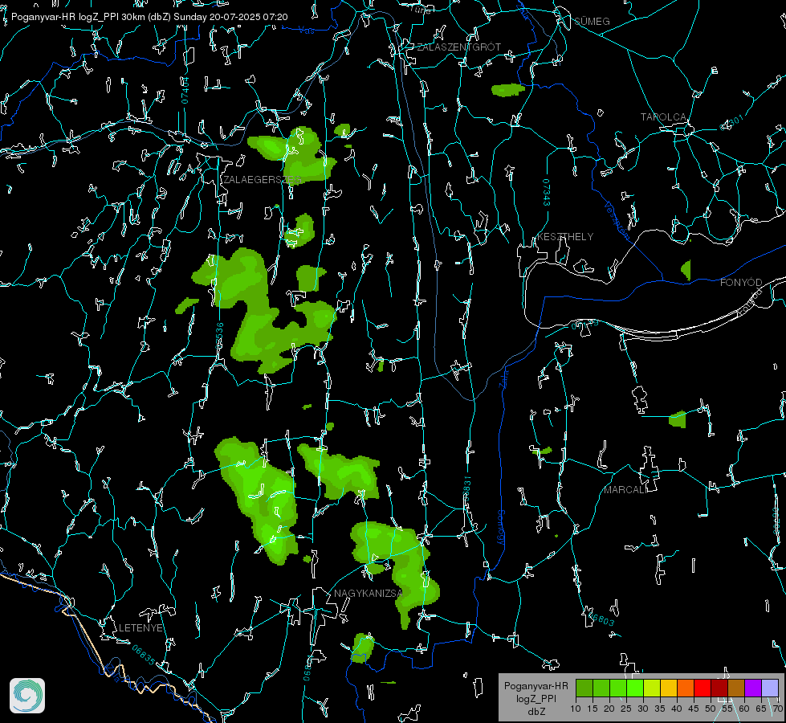Click the Zala river label near Keszthely
Viewport: 786px width, 723px height.
503,378
